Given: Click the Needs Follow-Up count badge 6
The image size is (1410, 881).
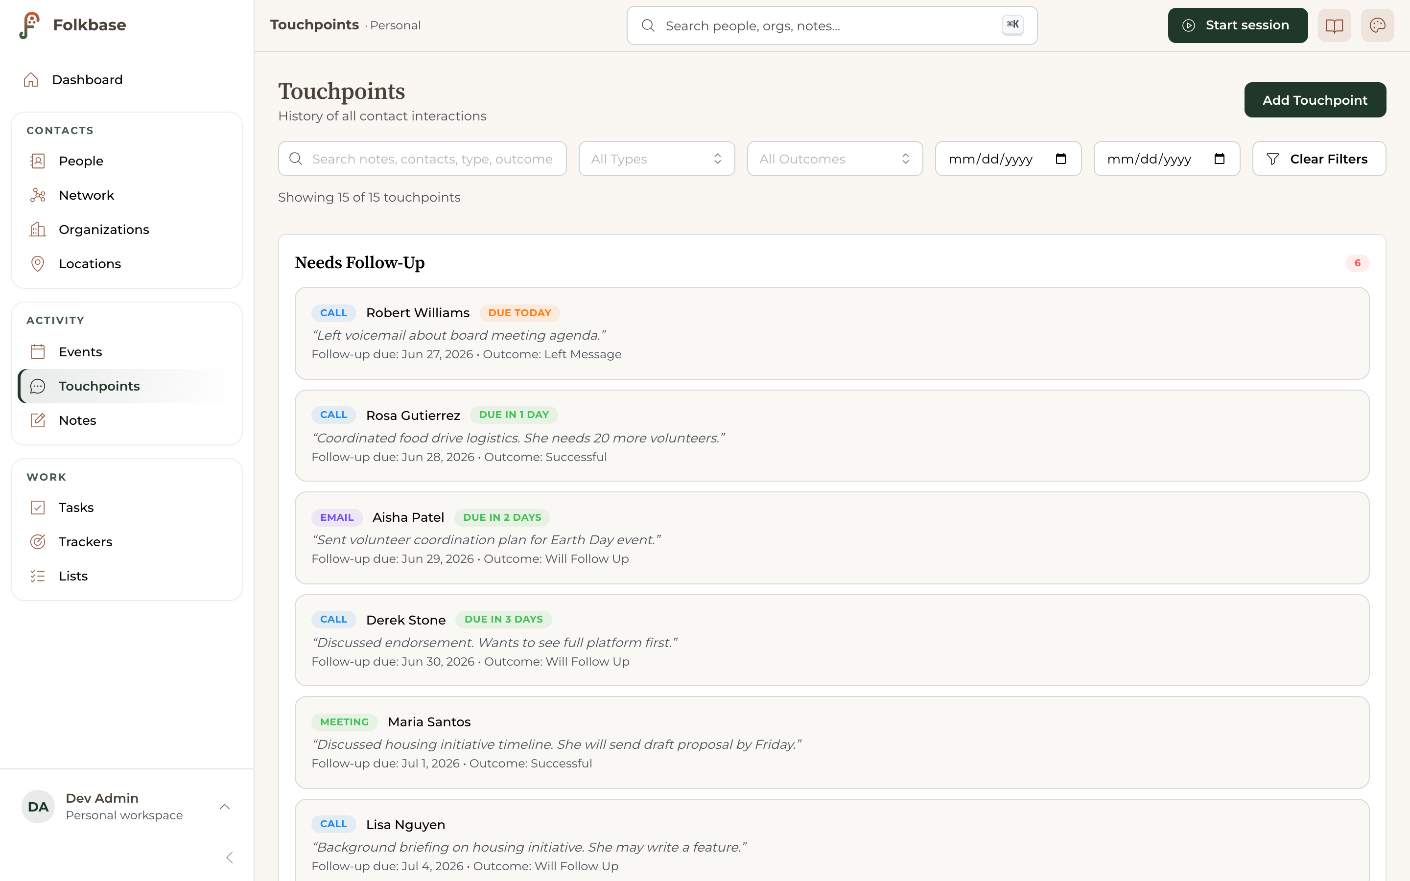Looking at the screenshot, I should click(1357, 263).
